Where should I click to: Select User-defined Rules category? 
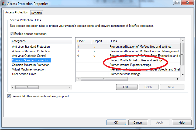coord(24,74)
